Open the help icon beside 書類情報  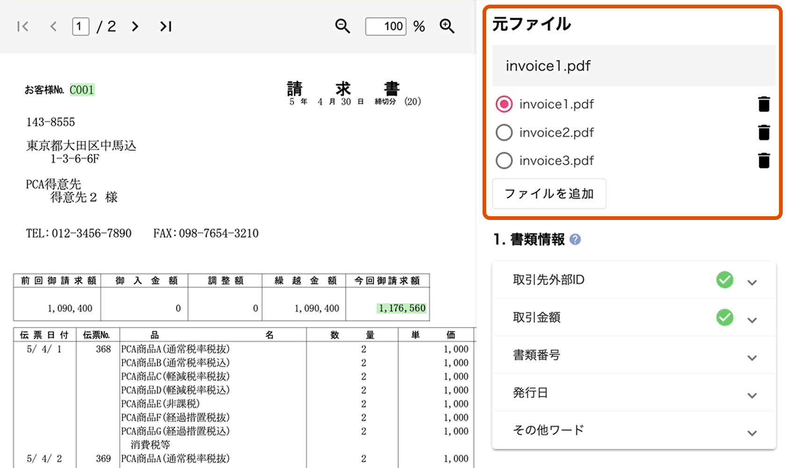[x=576, y=240]
